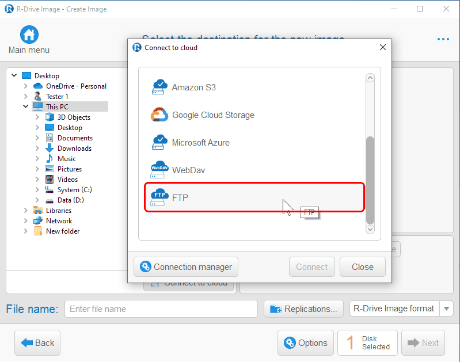Click the Downloads arrow icon
460x362 pixels.
(x=50, y=148)
